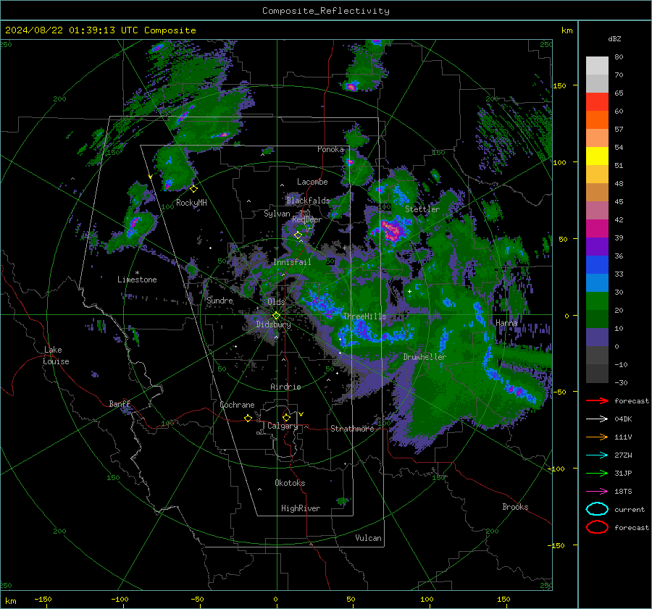Click the Okotoks city label
Screen dimensions: 652x609
(290, 483)
